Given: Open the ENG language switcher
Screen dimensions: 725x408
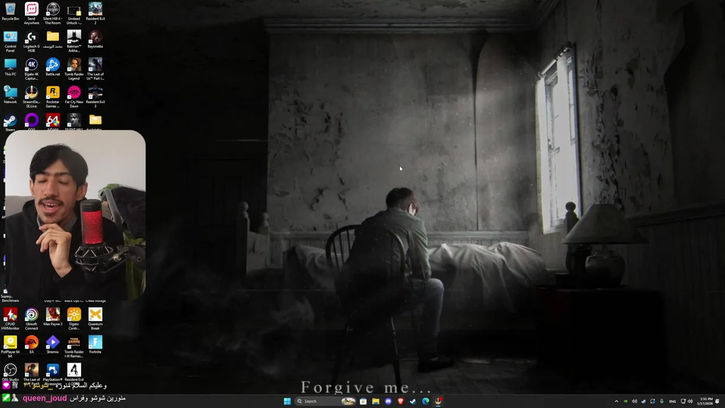Looking at the screenshot, I should click(672, 401).
